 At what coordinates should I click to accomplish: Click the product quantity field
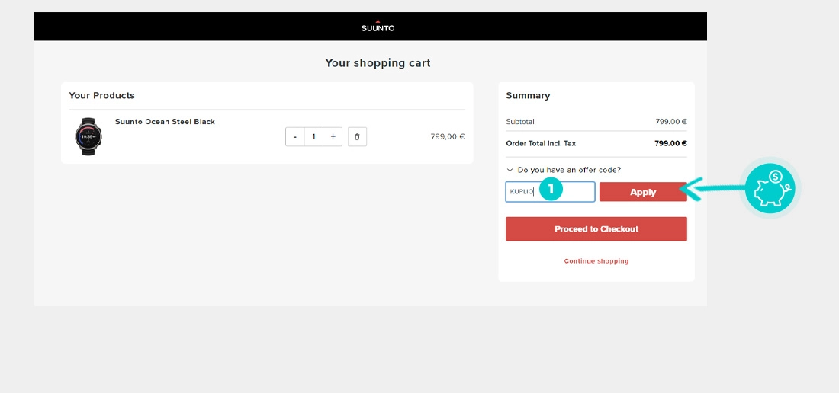[x=313, y=137]
